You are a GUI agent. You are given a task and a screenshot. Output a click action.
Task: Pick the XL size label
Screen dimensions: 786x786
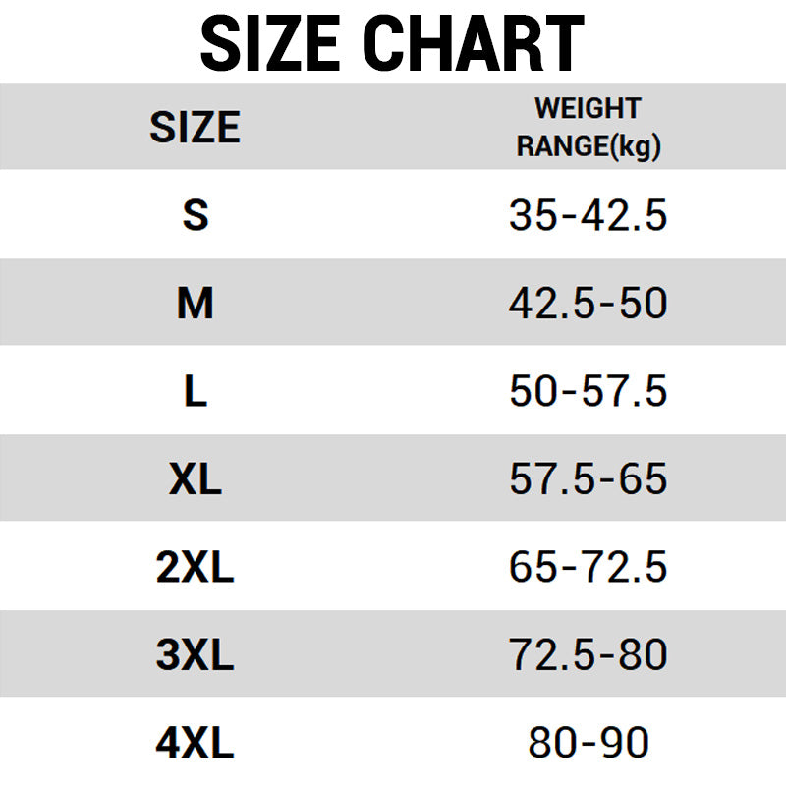196,479
